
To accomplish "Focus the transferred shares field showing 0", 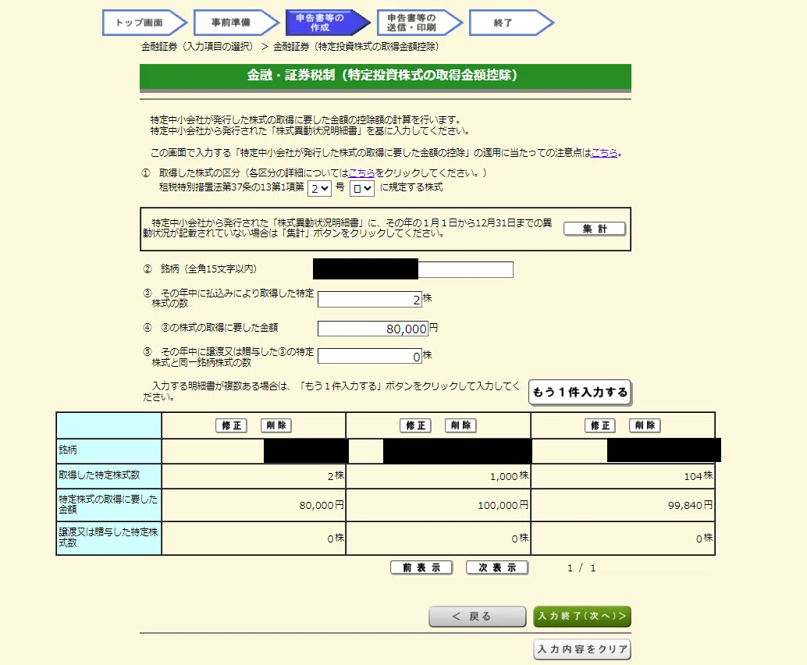I will 369,356.
